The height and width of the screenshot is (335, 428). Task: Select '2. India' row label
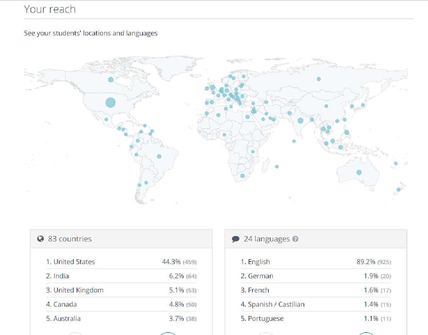coord(57,276)
